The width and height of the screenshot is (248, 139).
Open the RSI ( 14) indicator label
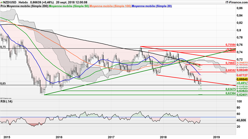tap(6, 101)
